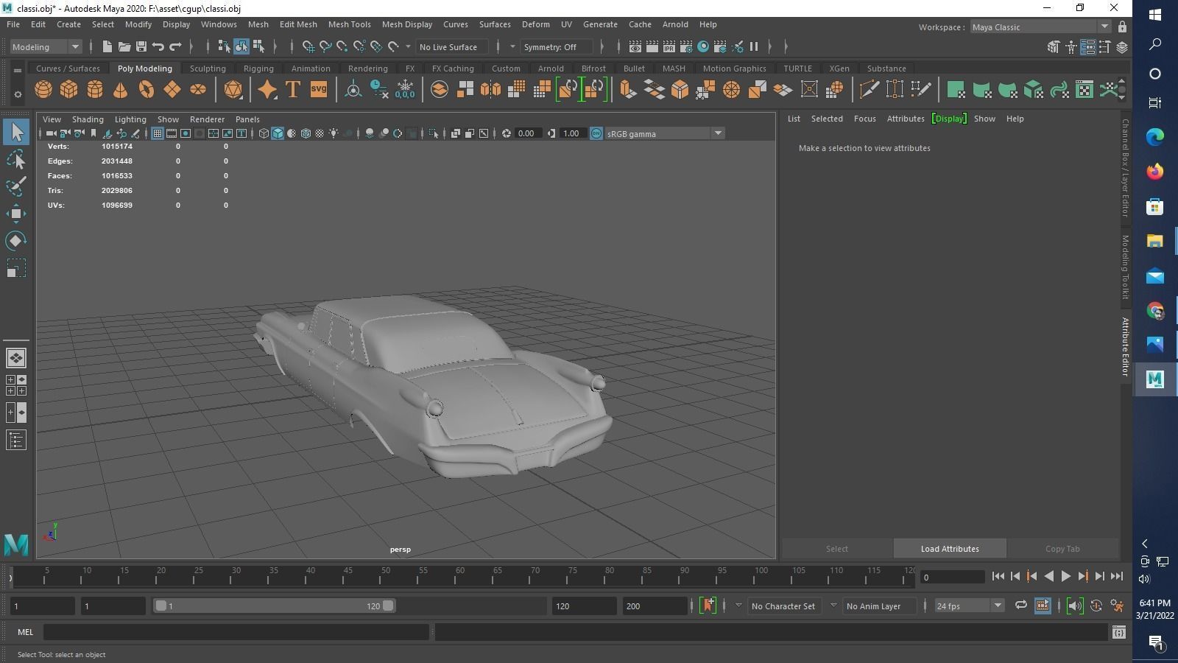1178x663 pixels.
Task: Create a polygon cylinder from the shelf
Action: pos(95,90)
